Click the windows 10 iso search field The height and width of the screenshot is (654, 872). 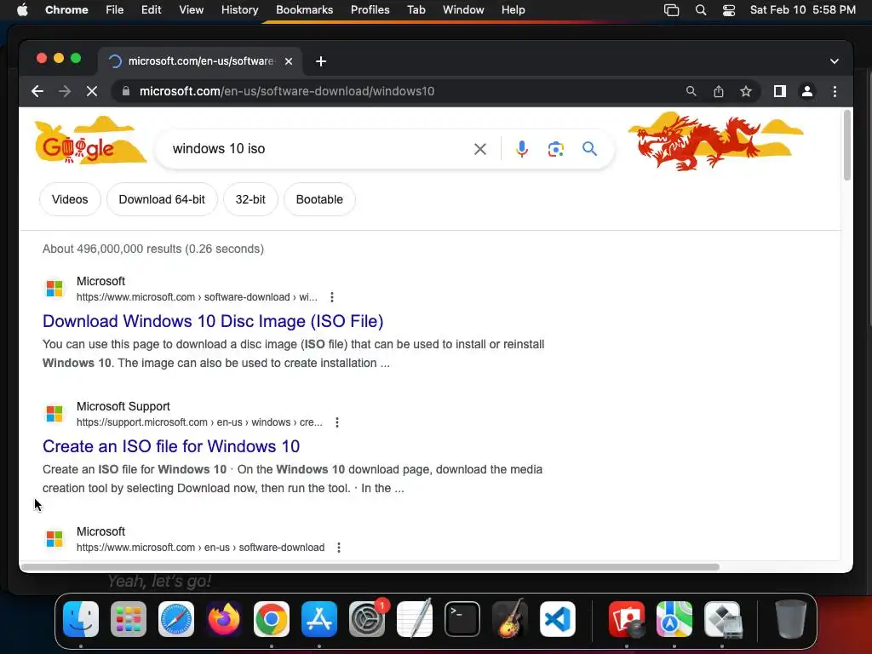tap(317, 149)
